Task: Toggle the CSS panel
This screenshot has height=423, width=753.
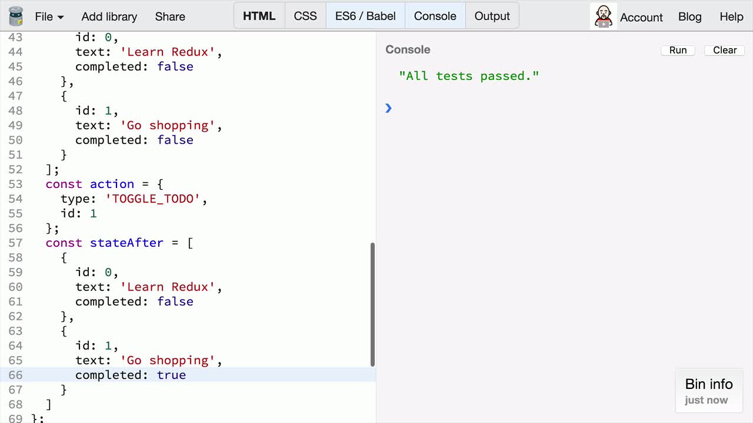Action: [305, 16]
